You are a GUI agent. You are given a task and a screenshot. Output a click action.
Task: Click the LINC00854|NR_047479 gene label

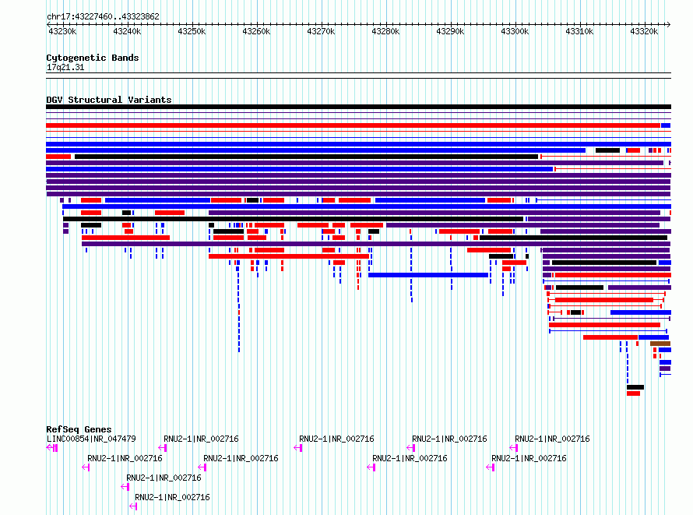pyautogui.click(x=91, y=439)
